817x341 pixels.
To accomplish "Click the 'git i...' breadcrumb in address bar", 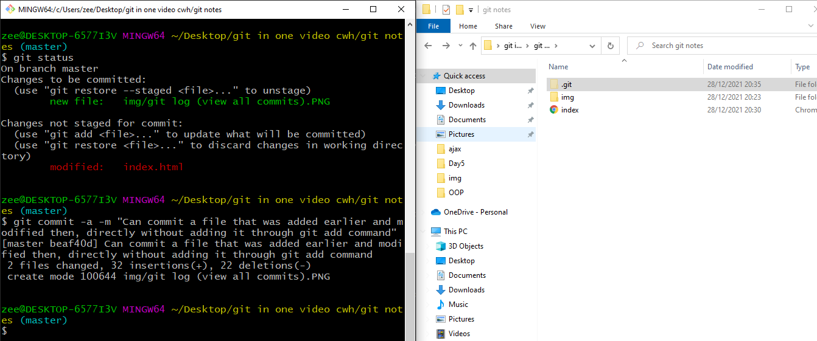I will (x=513, y=46).
